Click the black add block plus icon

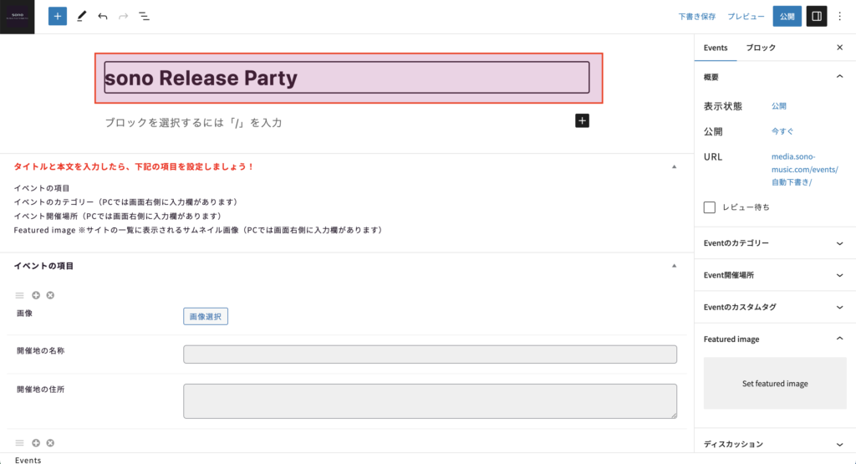(x=583, y=121)
